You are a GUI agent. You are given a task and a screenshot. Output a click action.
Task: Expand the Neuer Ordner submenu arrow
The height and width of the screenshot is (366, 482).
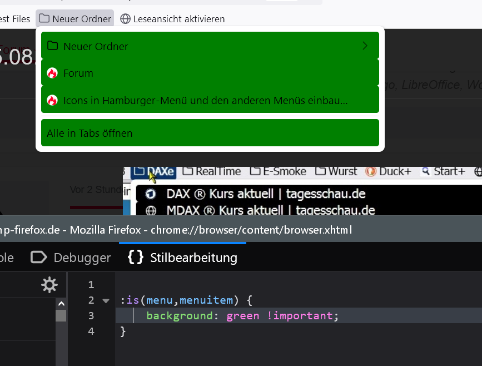[x=365, y=46]
